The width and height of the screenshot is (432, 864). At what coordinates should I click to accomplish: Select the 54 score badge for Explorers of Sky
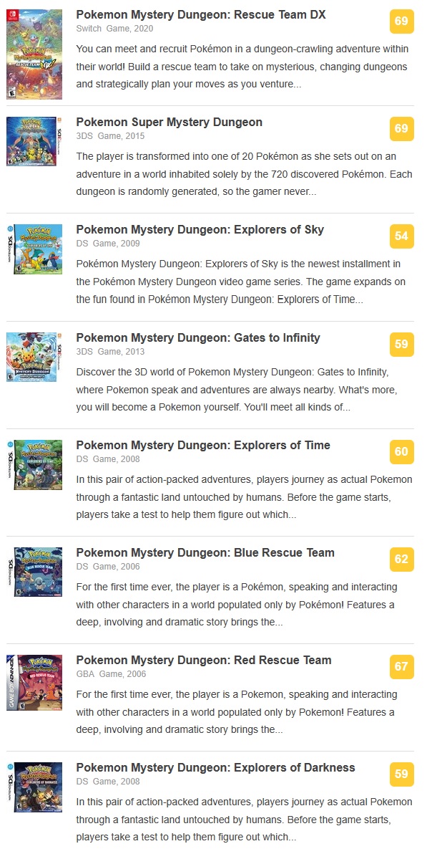pos(402,236)
